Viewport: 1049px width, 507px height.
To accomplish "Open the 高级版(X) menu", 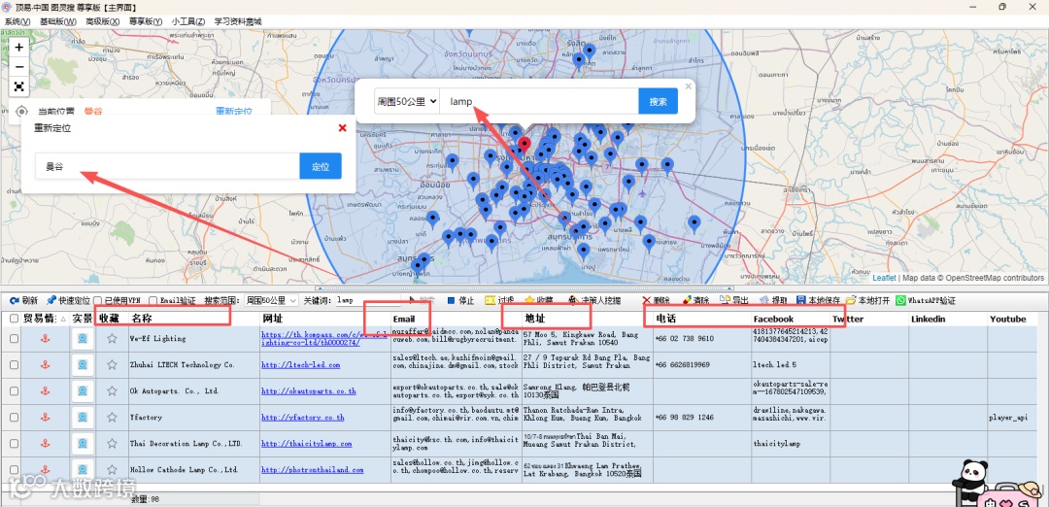I will [x=102, y=21].
